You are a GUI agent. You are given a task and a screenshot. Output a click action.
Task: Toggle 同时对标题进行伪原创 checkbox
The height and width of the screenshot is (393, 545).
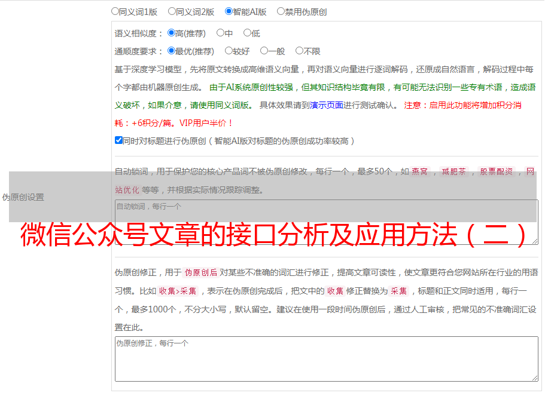(118, 140)
